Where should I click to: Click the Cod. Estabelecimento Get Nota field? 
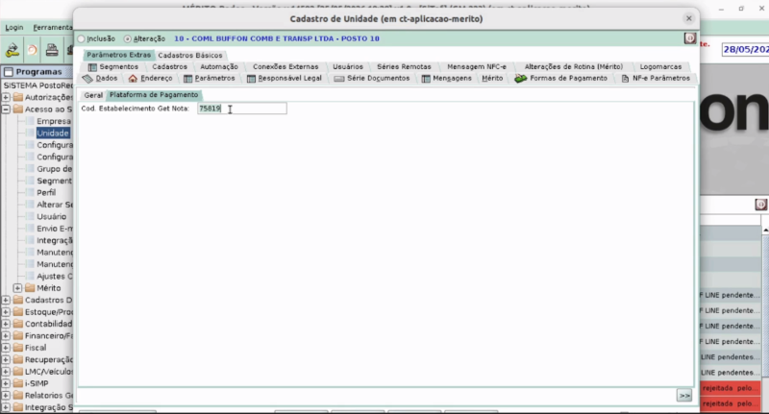pyautogui.click(x=242, y=109)
